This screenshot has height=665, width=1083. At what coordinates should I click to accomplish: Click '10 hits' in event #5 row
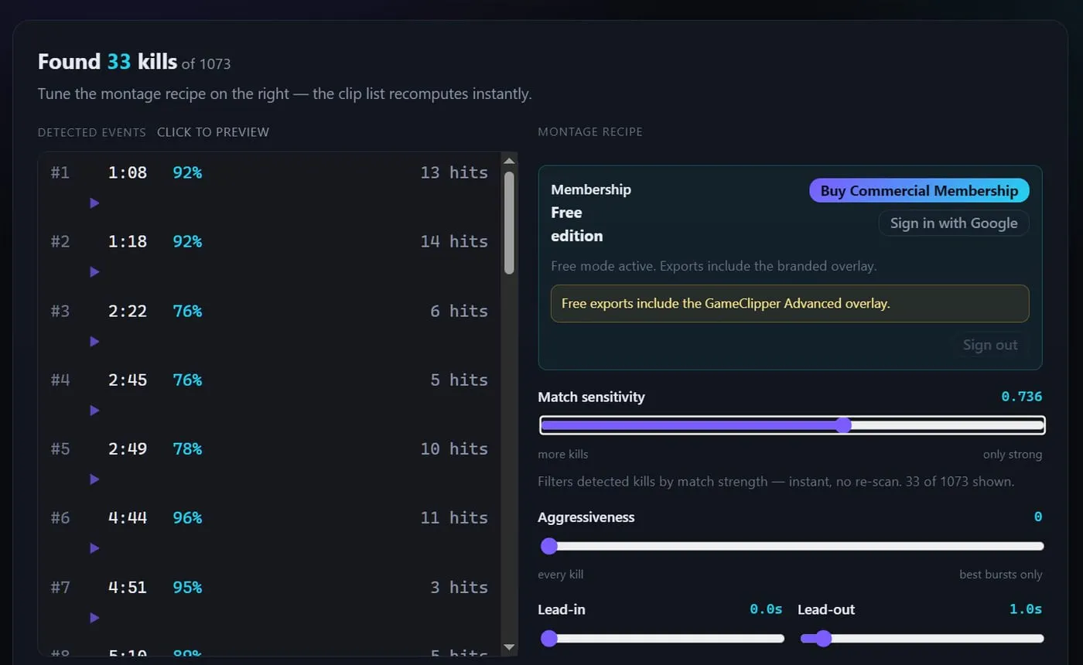pyautogui.click(x=454, y=448)
